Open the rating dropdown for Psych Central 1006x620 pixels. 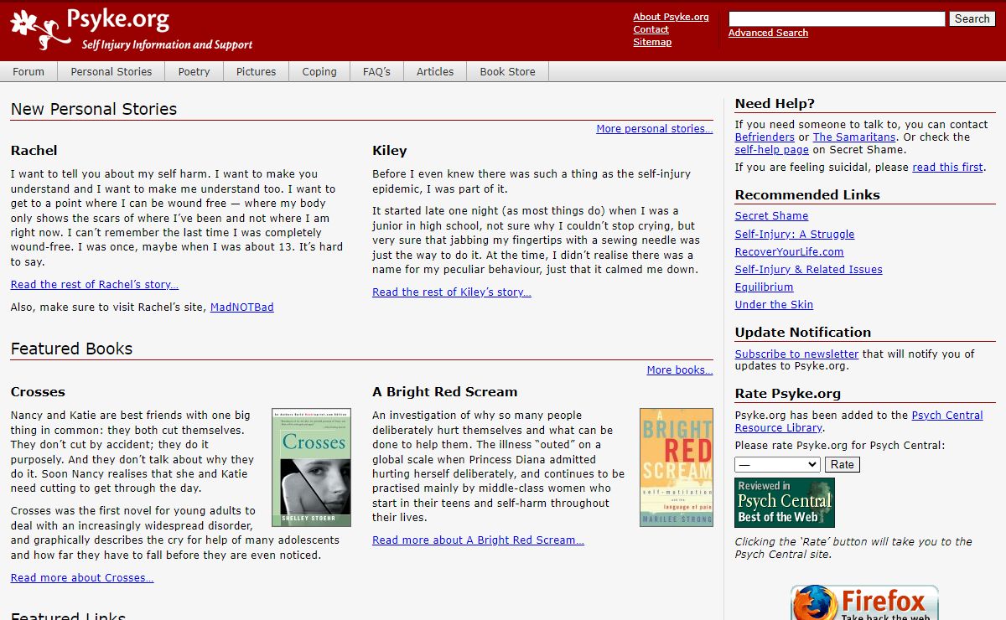(777, 464)
